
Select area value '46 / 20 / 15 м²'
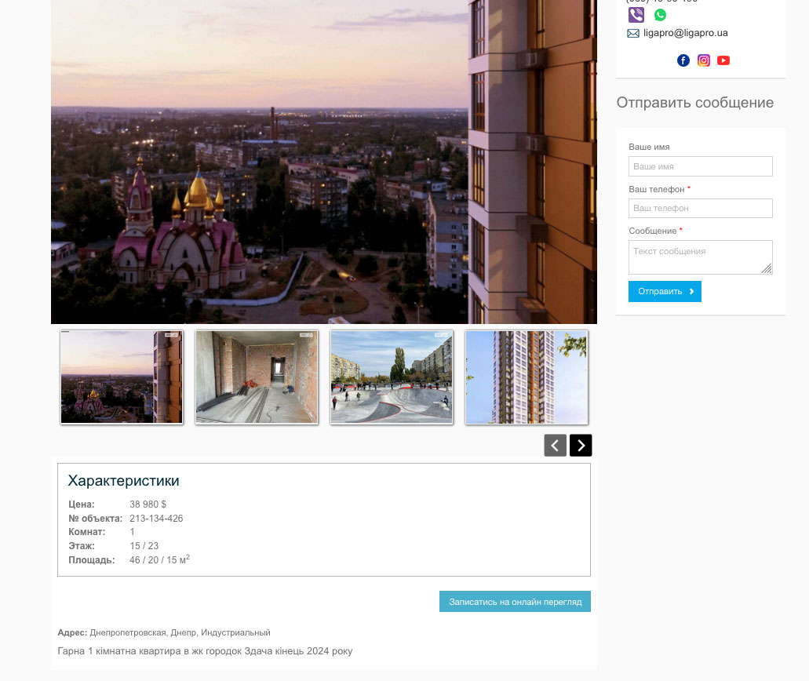pyautogui.click(x=159, y=559)
